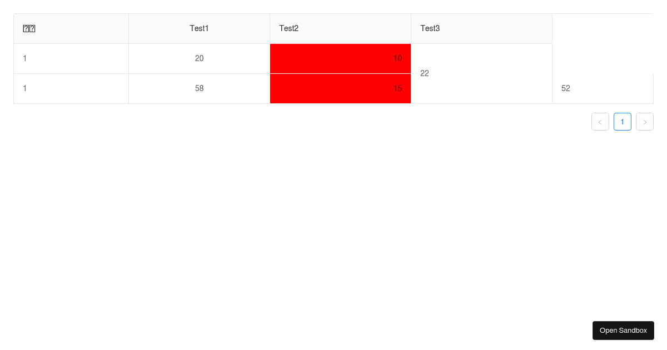This screenshot has height=350, width=667.
Task: Click the cell showing 52
Action: (603, 88)
